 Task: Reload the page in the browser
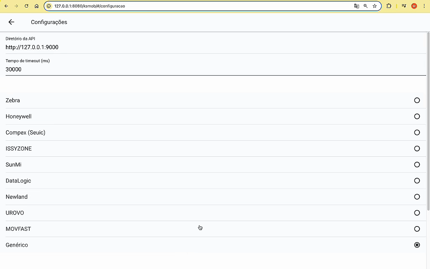coord(26,6)
